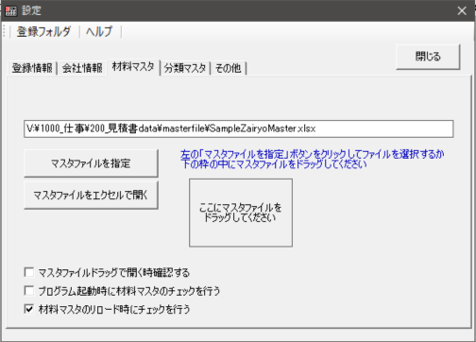The height and width of the screenshot is (342, 476).
Task: Enable プログラム起動時に材料マスタのチェックを行う checkbox
Action: [29, 291]
